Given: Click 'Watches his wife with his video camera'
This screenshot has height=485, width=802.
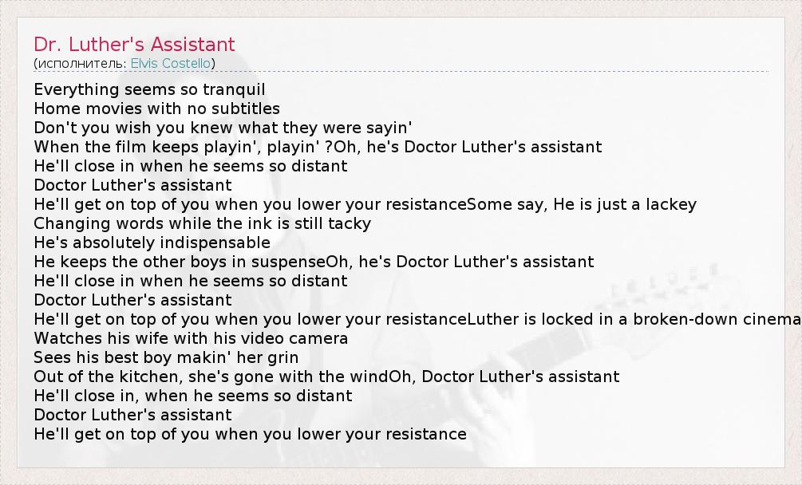Looking at the screenshot, I should click(191, 338).
